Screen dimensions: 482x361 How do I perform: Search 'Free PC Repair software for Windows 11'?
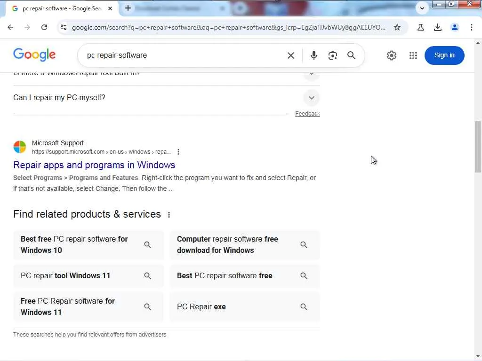coord(88,306)
